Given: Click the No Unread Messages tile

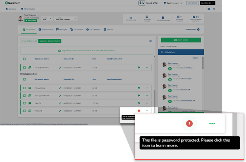Looking at the screenshot, I should point(147,18).
